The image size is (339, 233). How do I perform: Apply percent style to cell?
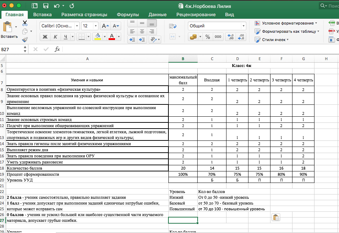tap(208, 37)
